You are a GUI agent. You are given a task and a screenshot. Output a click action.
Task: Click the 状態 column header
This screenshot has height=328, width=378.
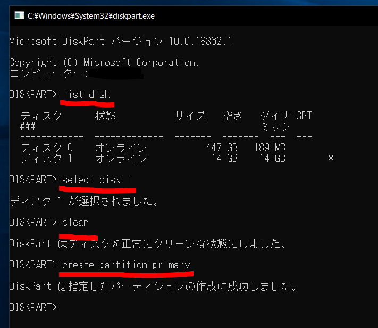105,116
